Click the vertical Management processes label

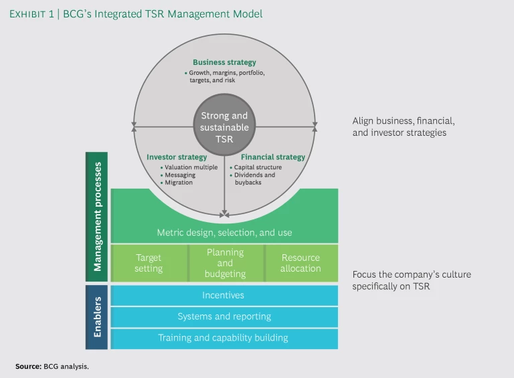click(x=97, y=216)
